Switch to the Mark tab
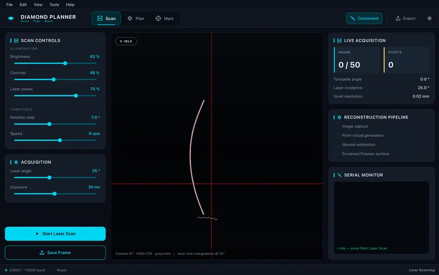Image resolution: width=439 pixels, height=275 pixels. 165,19
